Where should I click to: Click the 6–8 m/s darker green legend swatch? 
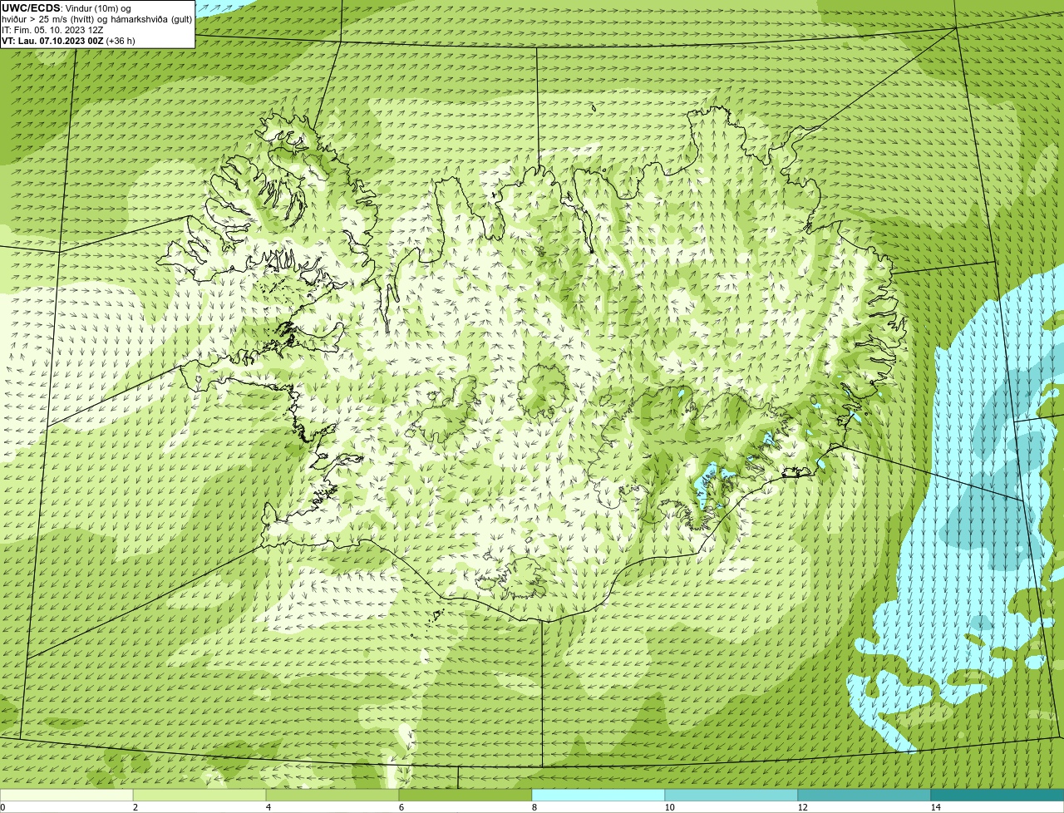pos(465,795)
